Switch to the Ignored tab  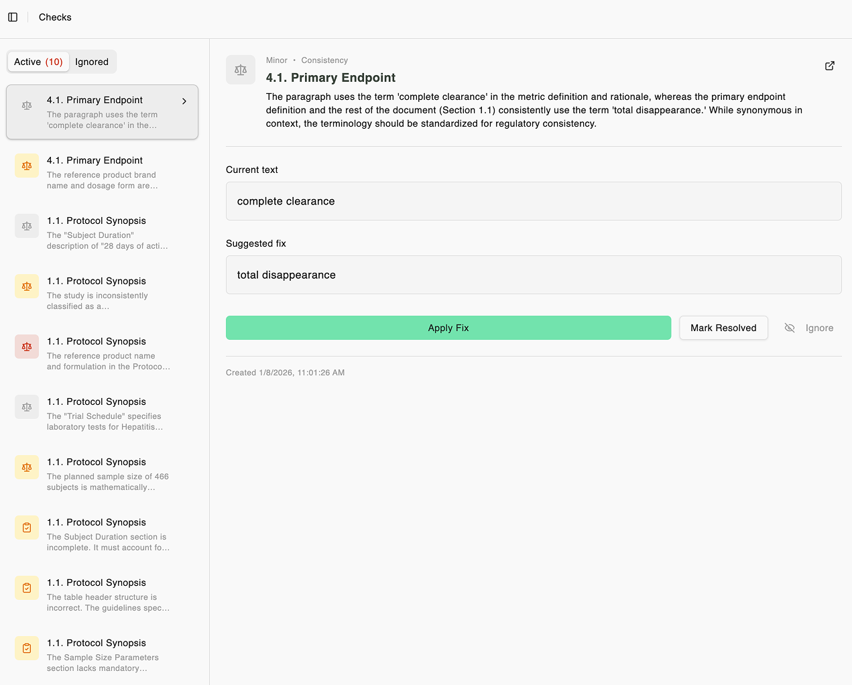(92, 62)
